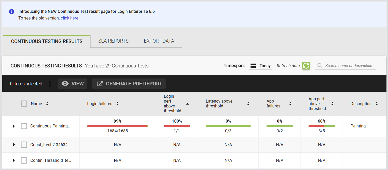
Task: Check the Continuous Painting row checkbox
Action: coord(24,126)
